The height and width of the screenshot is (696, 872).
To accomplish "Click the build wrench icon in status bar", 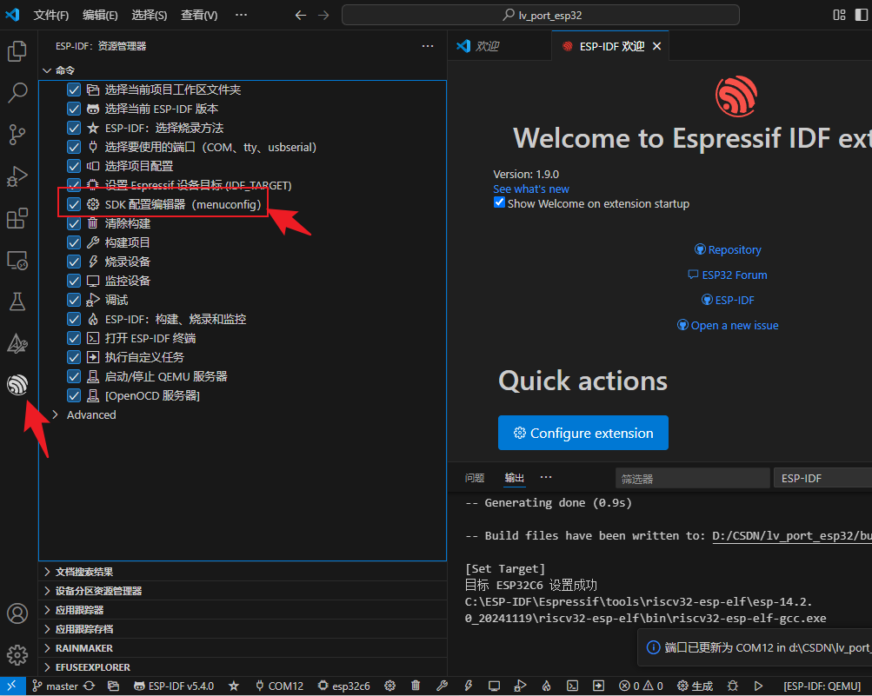I will tap(443, 686).
